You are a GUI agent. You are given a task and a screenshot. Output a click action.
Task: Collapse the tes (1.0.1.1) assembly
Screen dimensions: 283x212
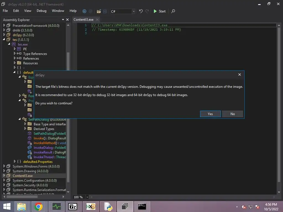4,39
